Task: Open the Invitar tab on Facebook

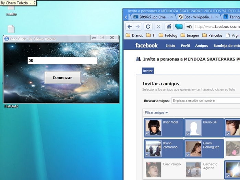Action: click(148, 71)
